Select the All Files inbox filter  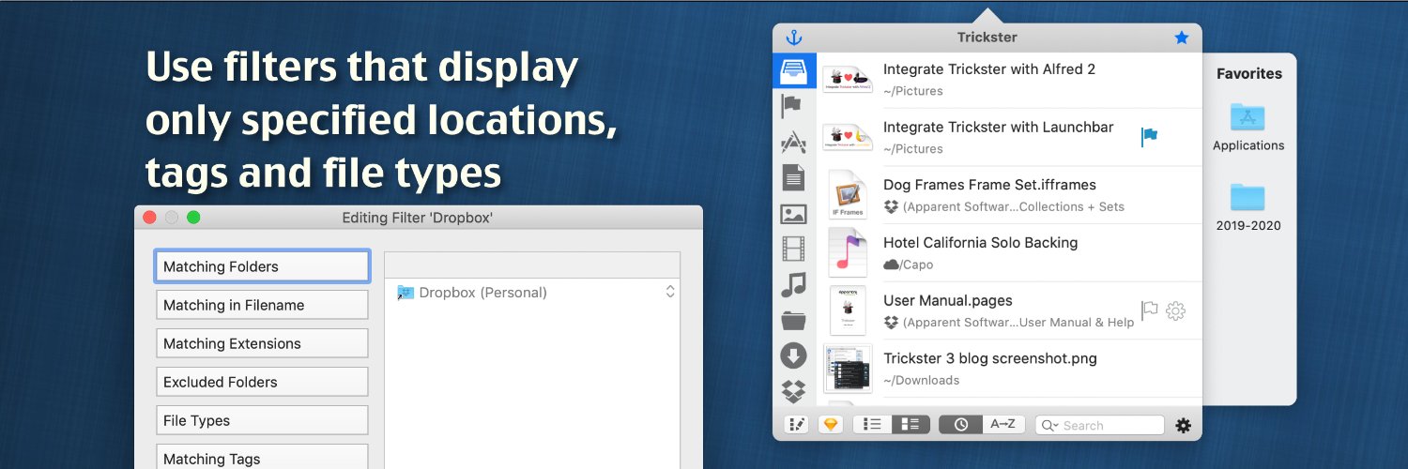pyautogui.click(x=793, y=71)
